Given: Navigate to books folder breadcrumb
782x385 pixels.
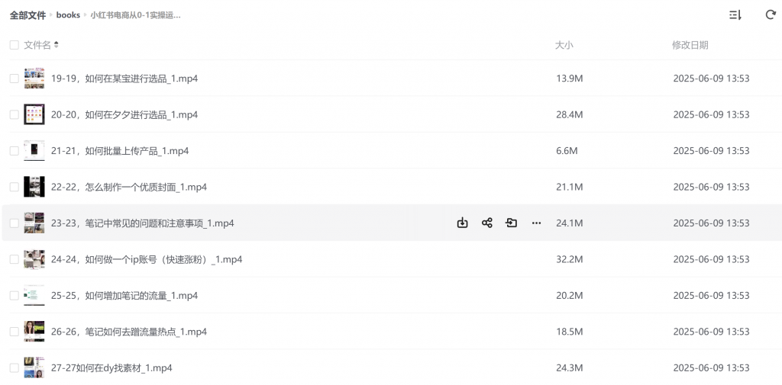Looking at the screenshot, I should (x=68, y=15).
